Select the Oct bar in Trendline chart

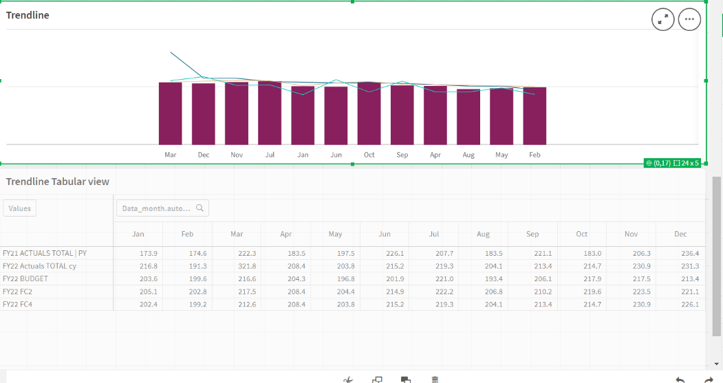(x=369, y=113)
